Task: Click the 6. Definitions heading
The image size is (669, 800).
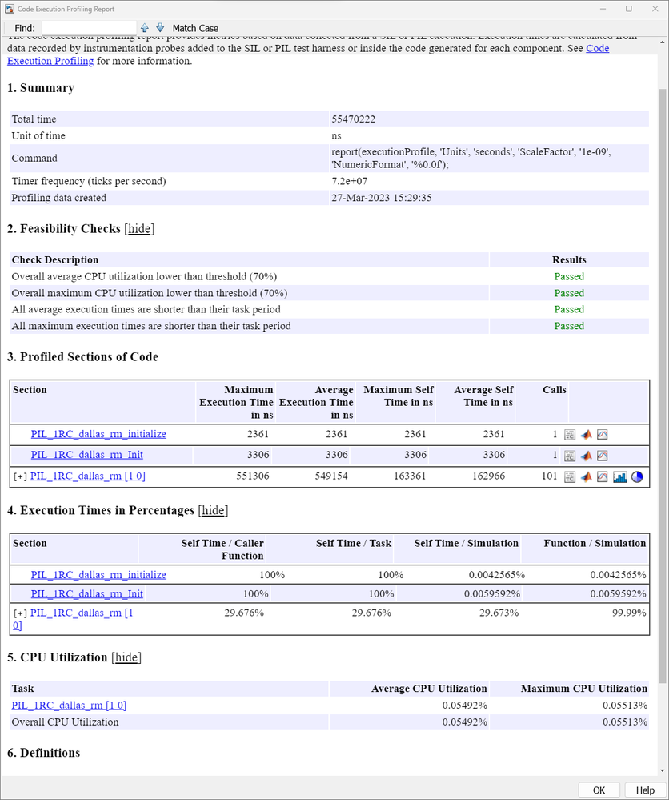Action: pyautogui.click(x=43, y=753)
